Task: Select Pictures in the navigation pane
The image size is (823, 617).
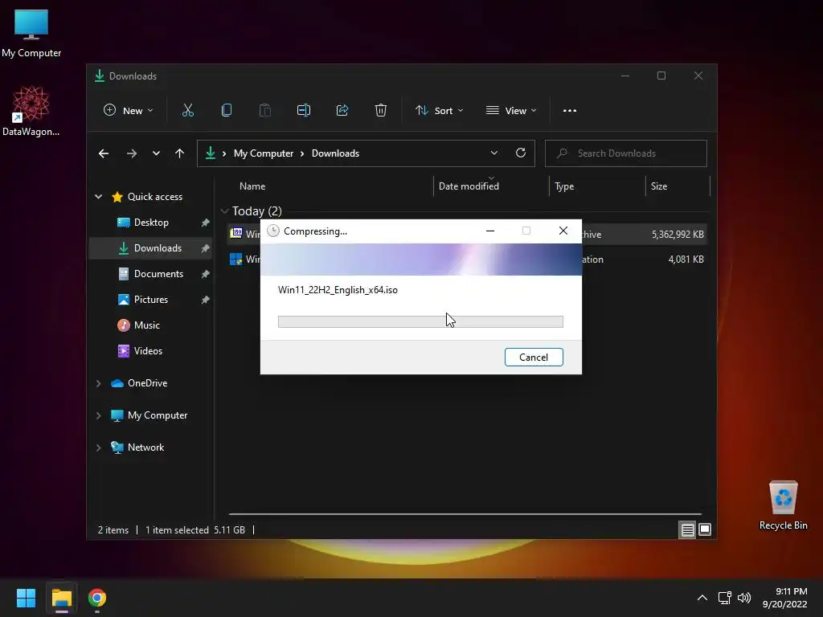Action: (x=150, y=300)
